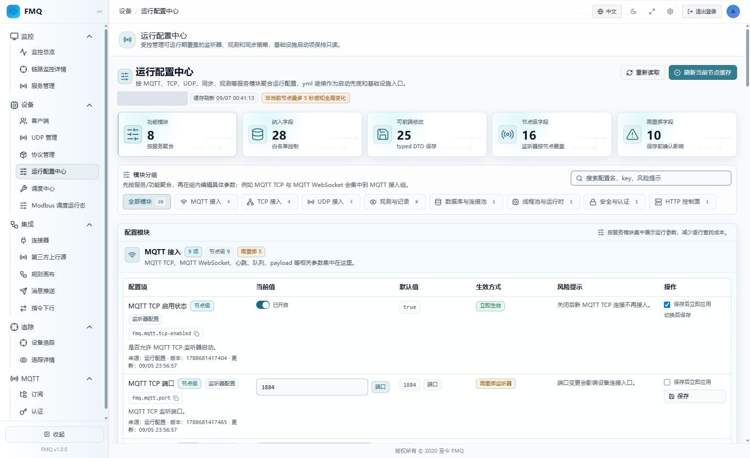Collapse the MQTT menu group
Screen dimensions: 750x458
point(89,379)
